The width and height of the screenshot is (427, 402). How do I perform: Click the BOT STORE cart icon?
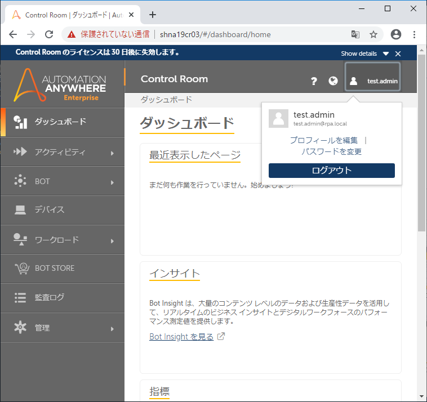click(22, 269)
